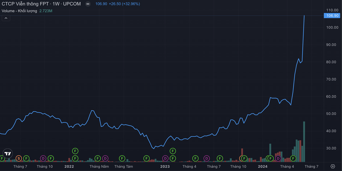Click the 2024 year label on time axis
This screenshot has height=171, width=342.
coord(262,167)
